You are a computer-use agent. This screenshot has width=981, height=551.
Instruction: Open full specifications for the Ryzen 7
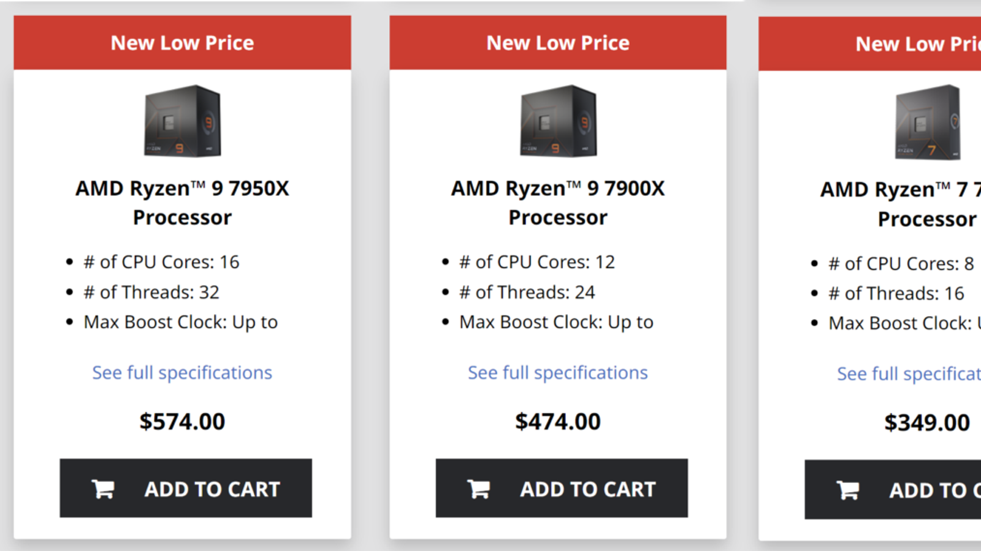click(x=909, y=374)
